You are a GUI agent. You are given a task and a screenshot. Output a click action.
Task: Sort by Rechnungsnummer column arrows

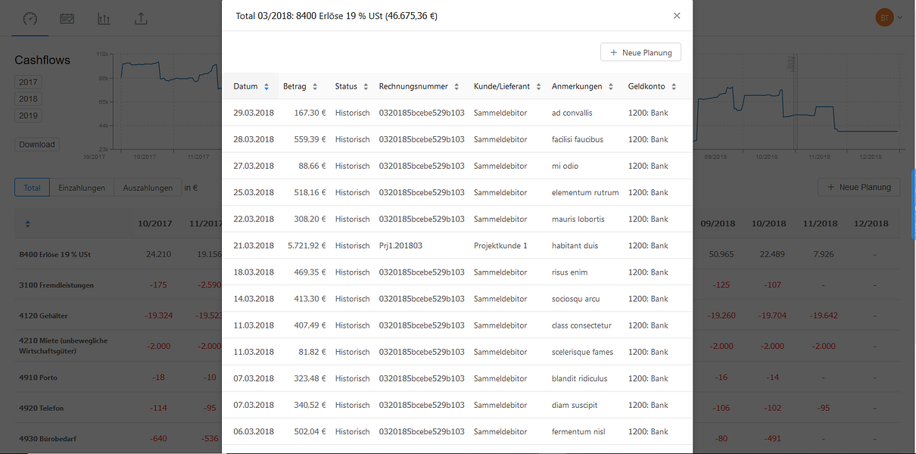pyautogui.click(x=456, y=87)
